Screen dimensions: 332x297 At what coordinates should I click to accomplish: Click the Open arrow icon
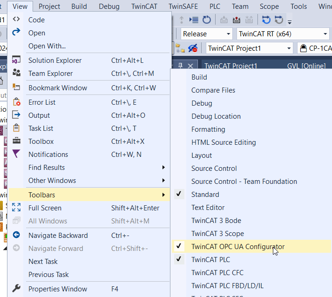coord(16,32)
